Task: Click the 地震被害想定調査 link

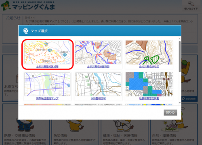Action: pos(149,98)
